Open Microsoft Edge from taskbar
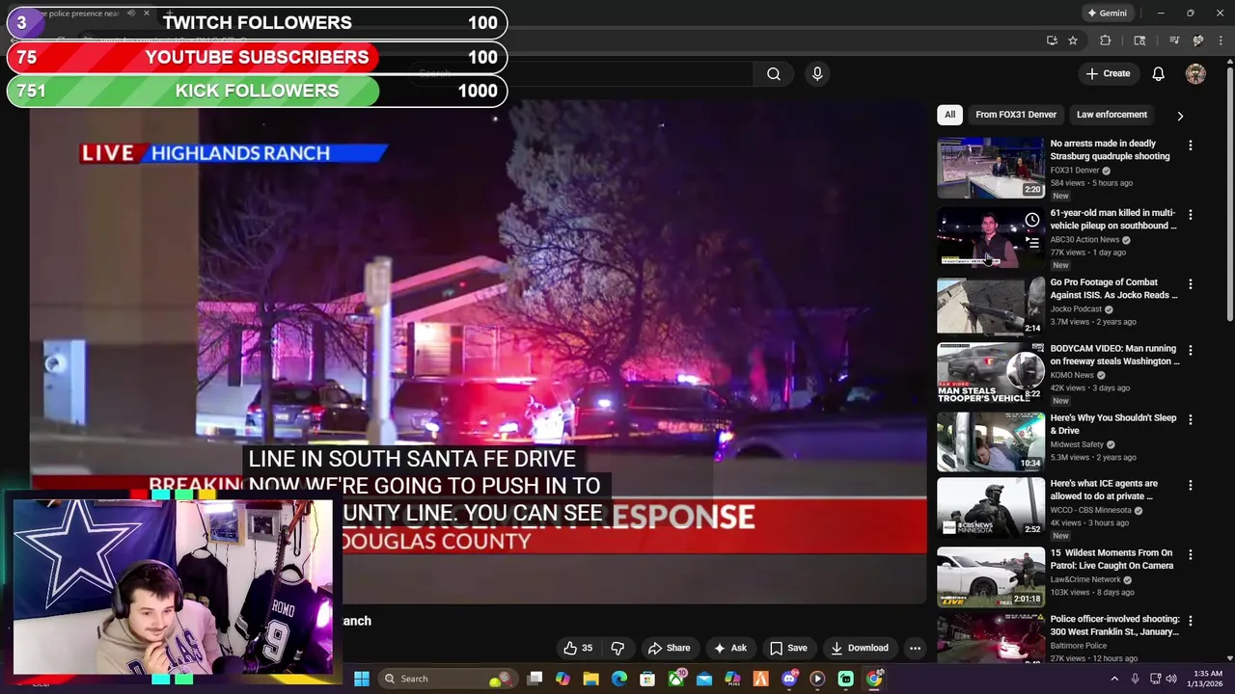Image resolution: width=1235 pixels, height=694 pixels. coord(619,679)
